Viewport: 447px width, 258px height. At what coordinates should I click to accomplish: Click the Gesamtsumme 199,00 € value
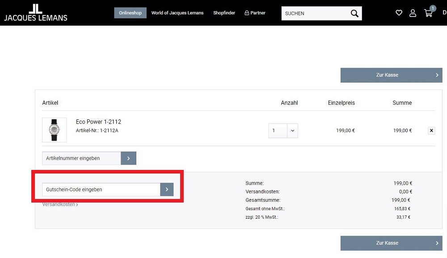tap(401, 200)
